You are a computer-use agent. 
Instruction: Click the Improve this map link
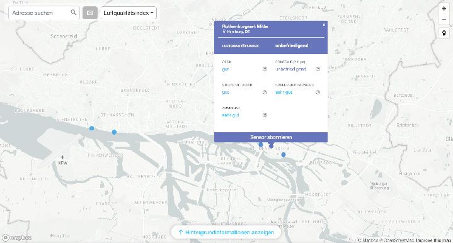pyautogui.click(x=433, y=240)
